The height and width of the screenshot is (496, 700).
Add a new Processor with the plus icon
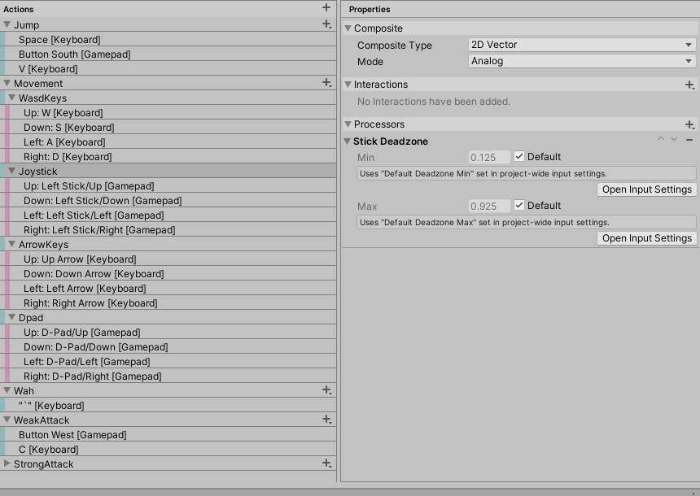tap(689, 124)
